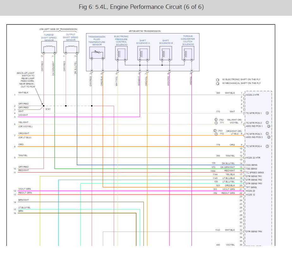The width and height of the screenshot is (292, 256).
Task: Click the 'TSS SENS' pin label
Action: (x=251, y=169)
